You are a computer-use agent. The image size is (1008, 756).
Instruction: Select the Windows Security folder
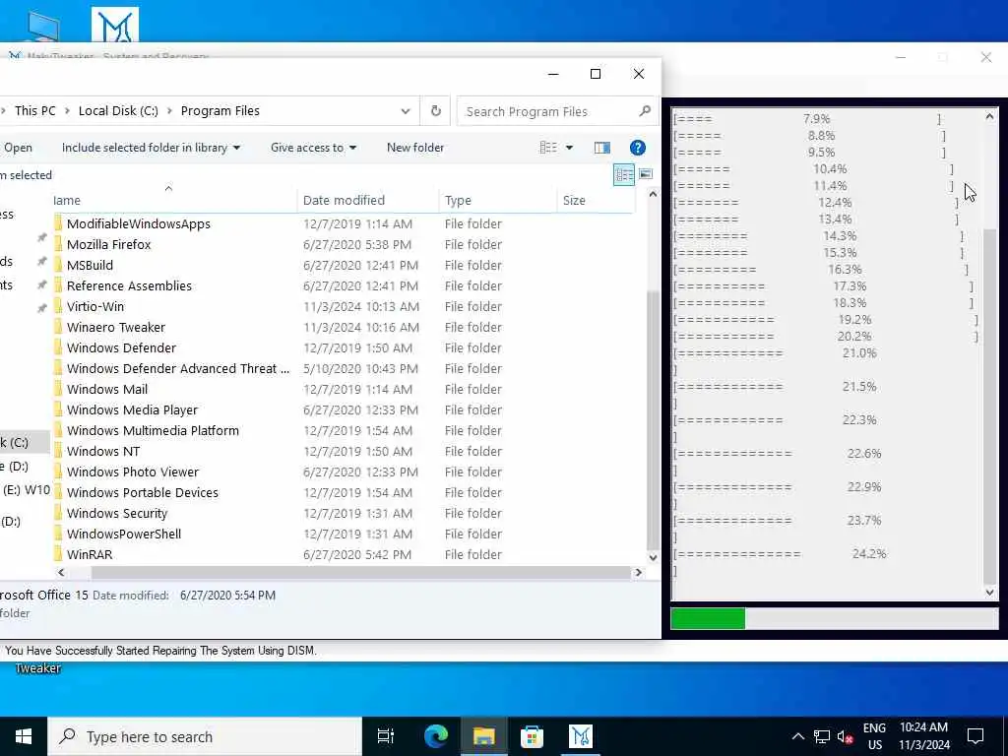(116, 513)
